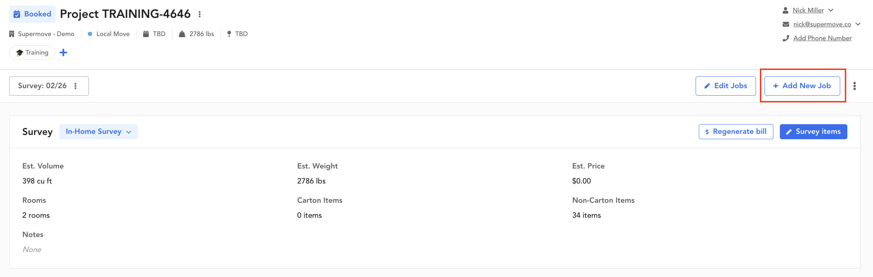Click the Regenerate bill button
This screenshot has height=277, width=873.
(736, 132)
